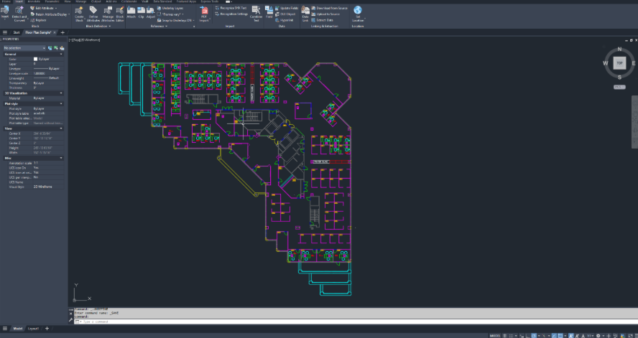Toggle Snap to Underlays ON setting

tap(176, 20)
